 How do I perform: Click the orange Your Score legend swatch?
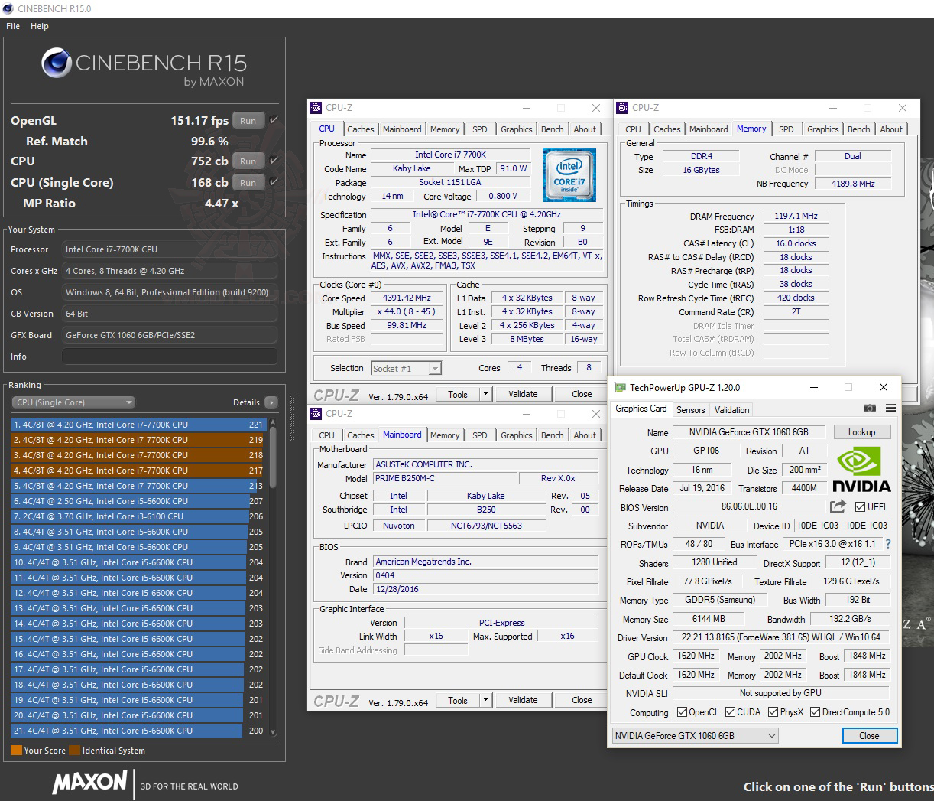point(16,751)
